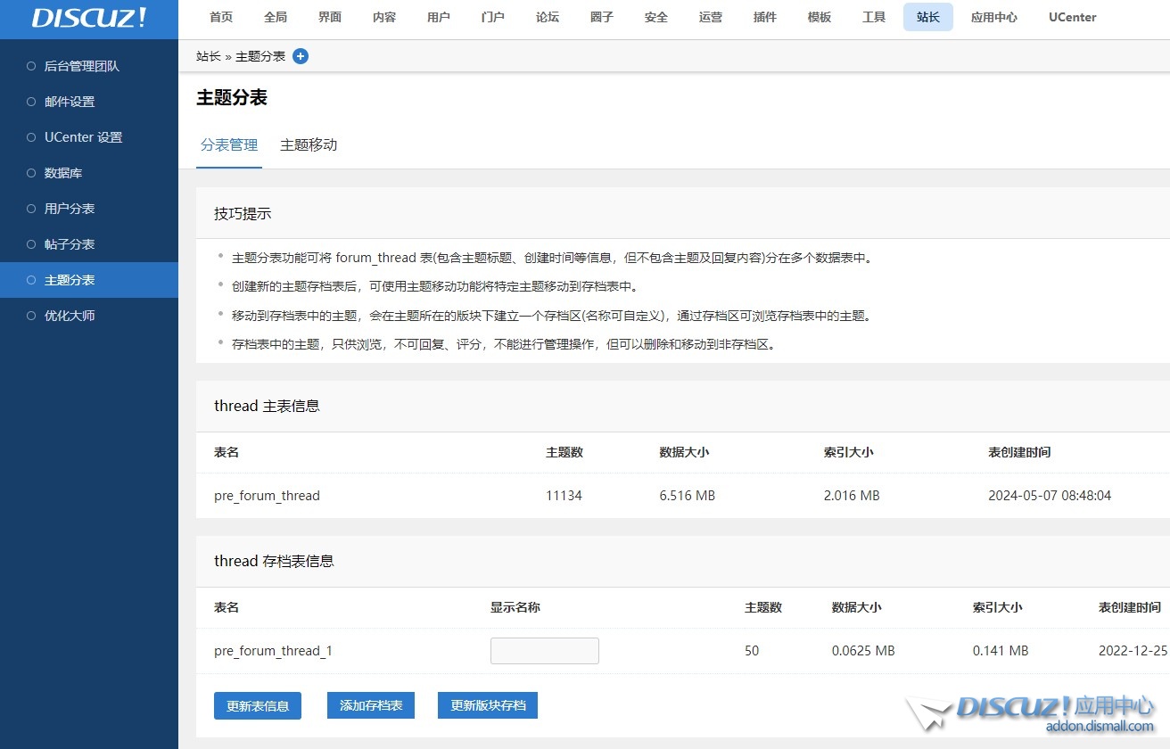Click the DISCUZ! logo
Viewport: 1170px width, 749px height.
[x=89, y=18]
